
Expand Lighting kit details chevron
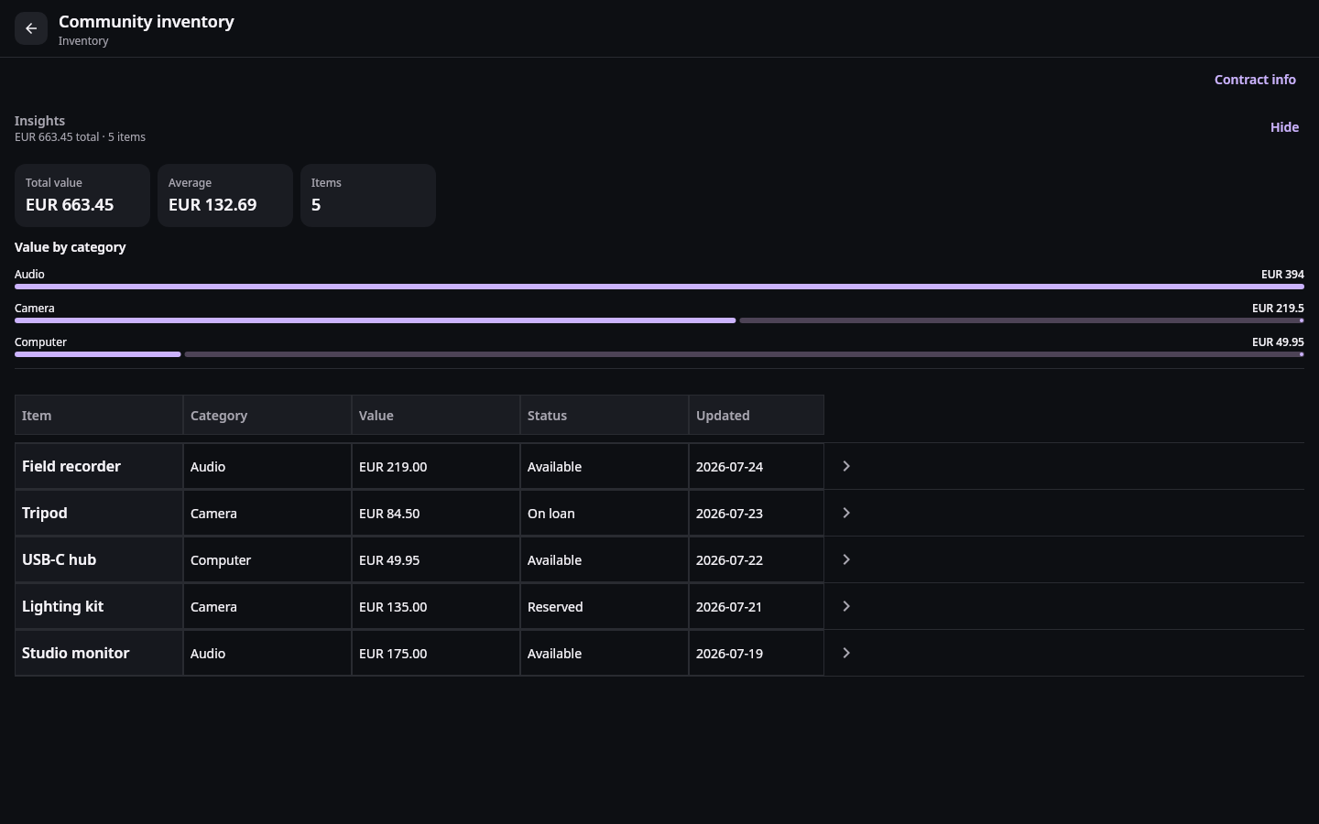[x=846, y=606]
